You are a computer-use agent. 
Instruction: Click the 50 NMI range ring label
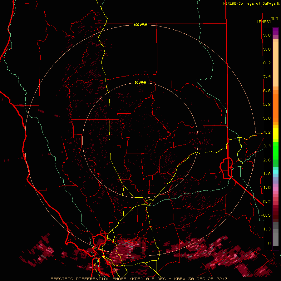[x=140, y=82]
